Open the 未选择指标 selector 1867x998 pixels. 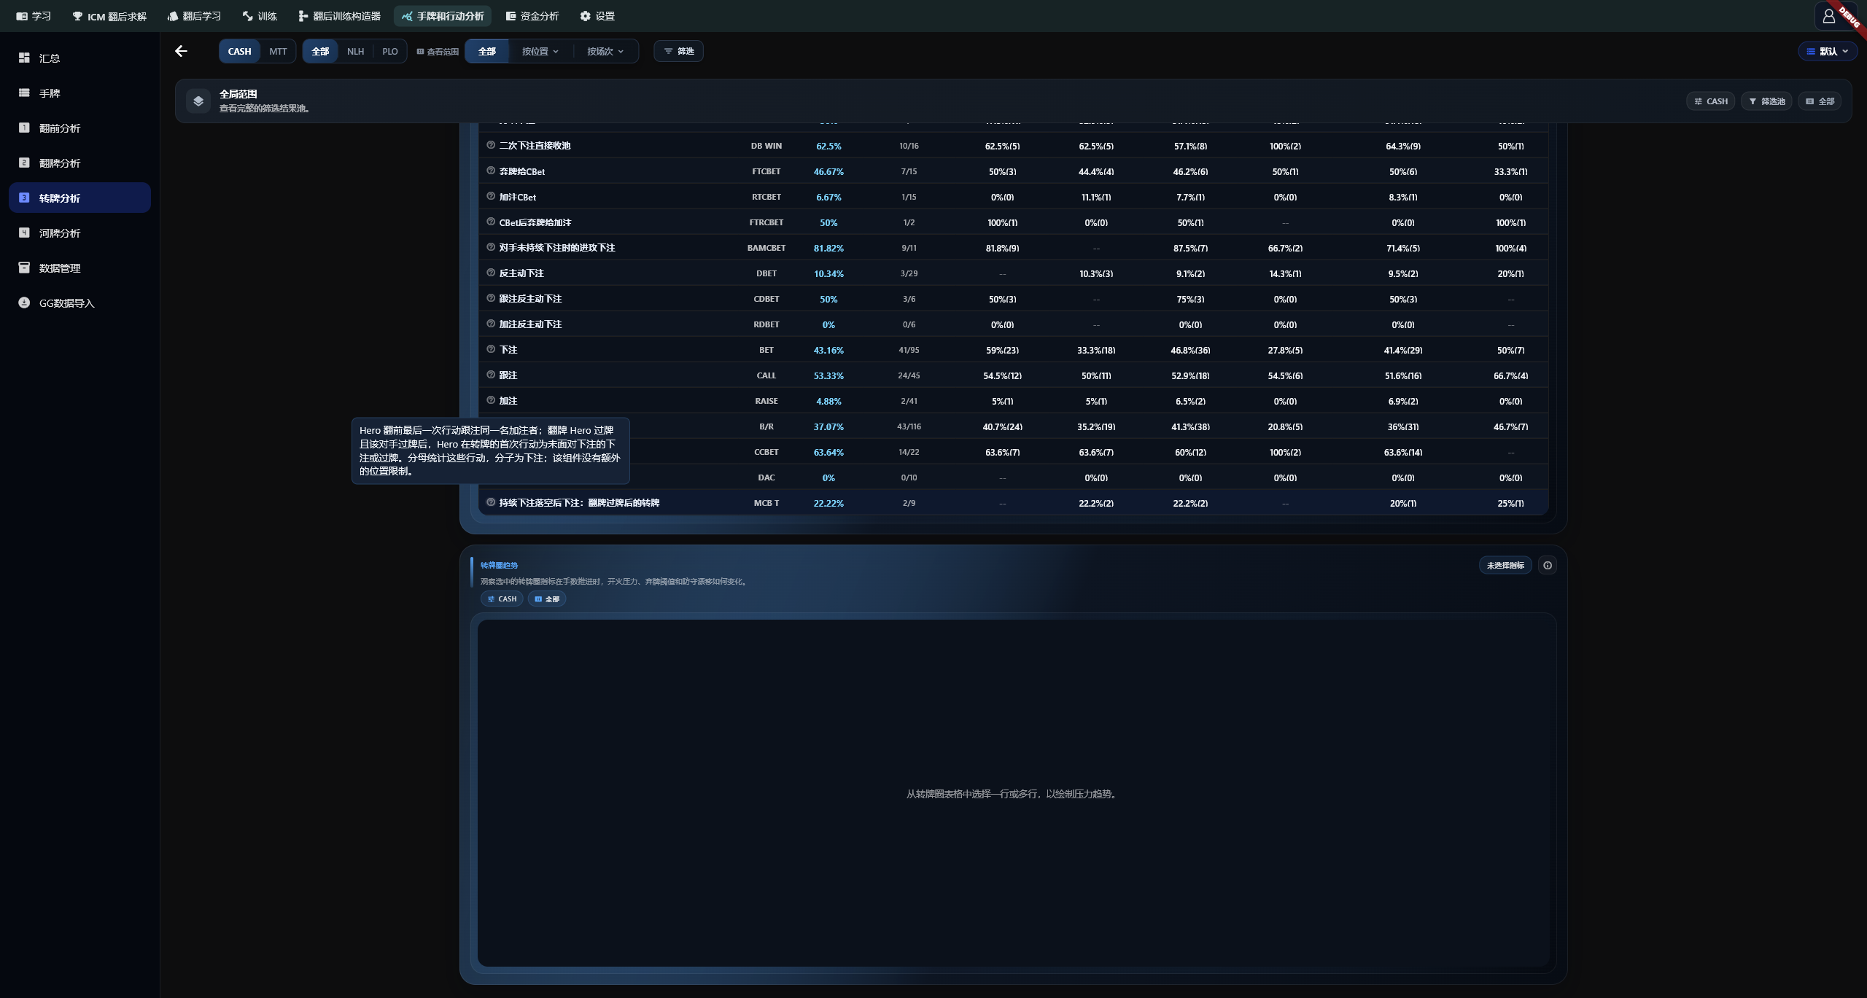pos(1505,565)
